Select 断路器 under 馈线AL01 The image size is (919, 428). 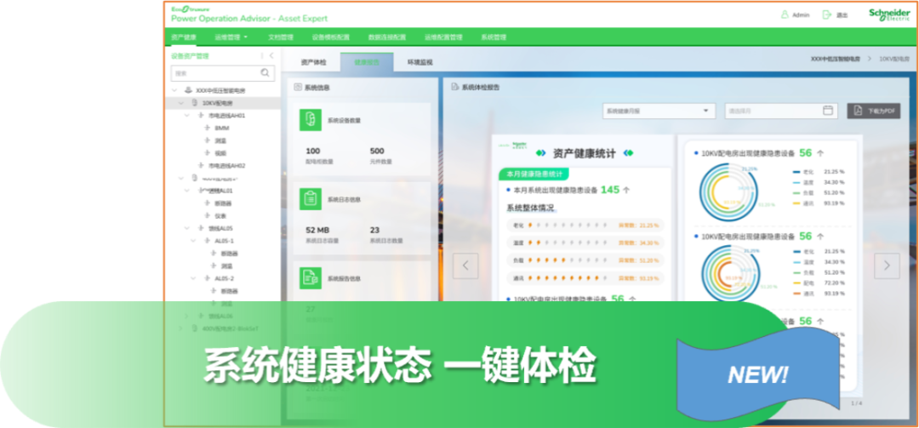click(223, 203)
